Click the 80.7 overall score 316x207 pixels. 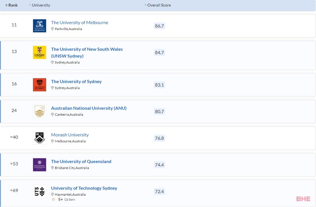coord(159,112)
